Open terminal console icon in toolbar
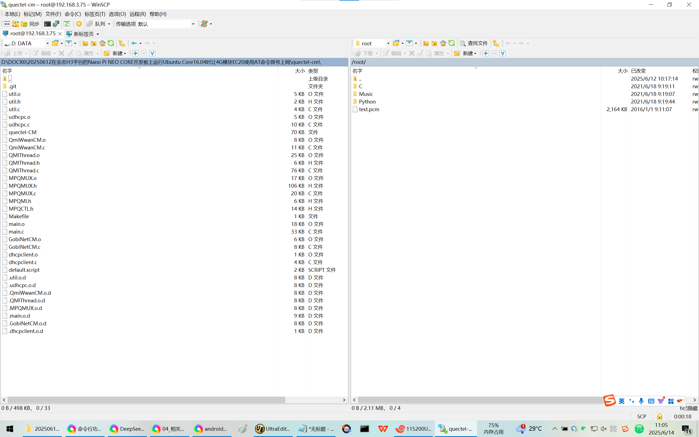 [x=47, y=24]
